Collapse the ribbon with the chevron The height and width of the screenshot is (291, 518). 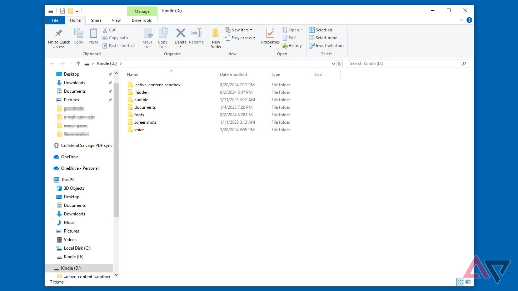(x=462, y=20)
